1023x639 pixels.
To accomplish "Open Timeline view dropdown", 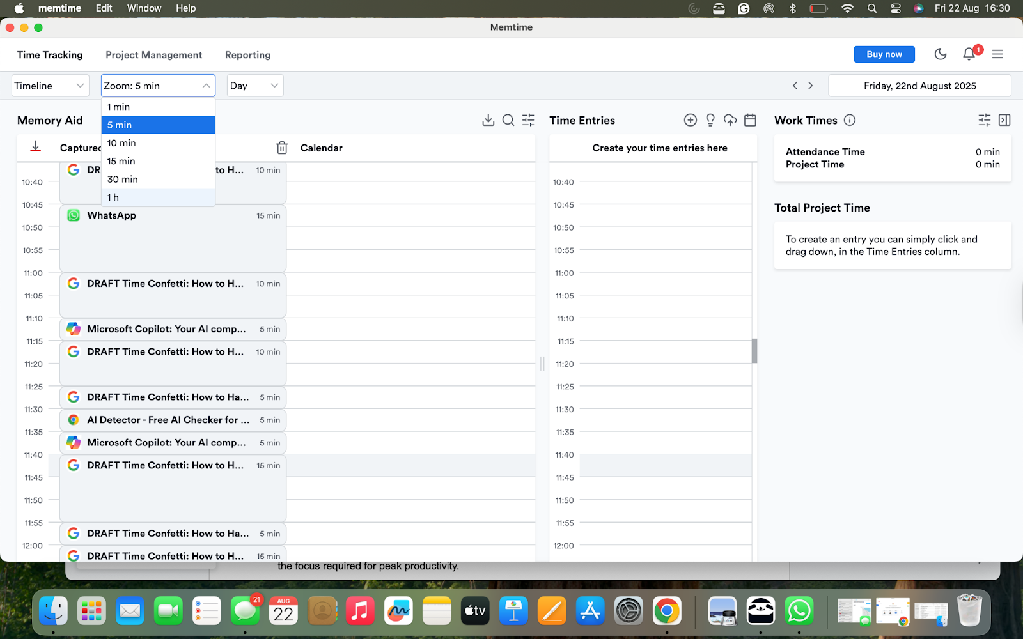I will point(51,86).
